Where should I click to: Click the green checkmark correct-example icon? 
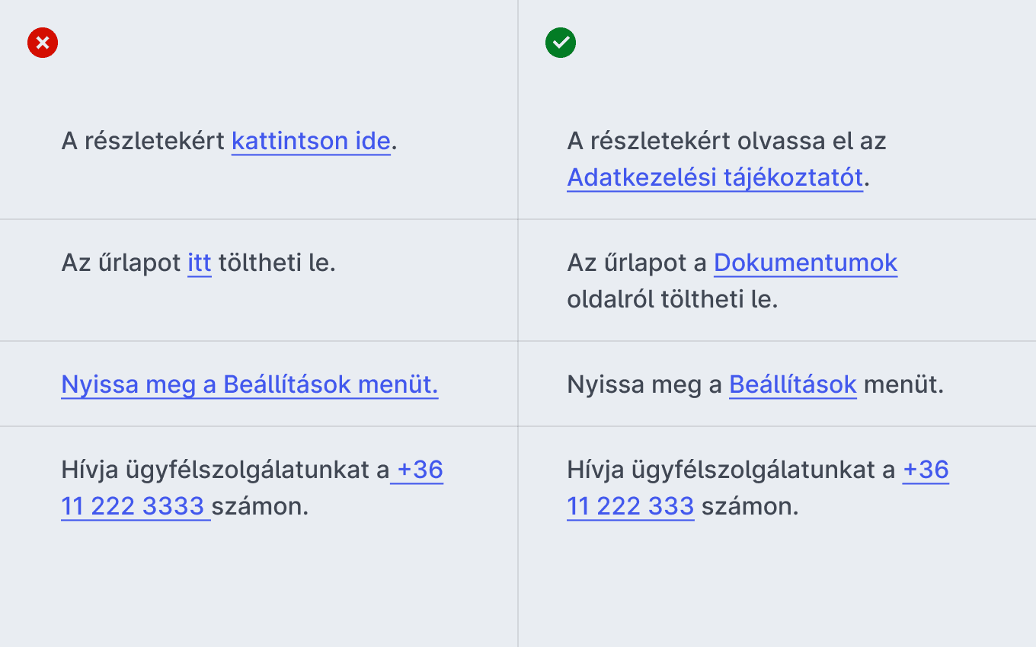(561, 43)
